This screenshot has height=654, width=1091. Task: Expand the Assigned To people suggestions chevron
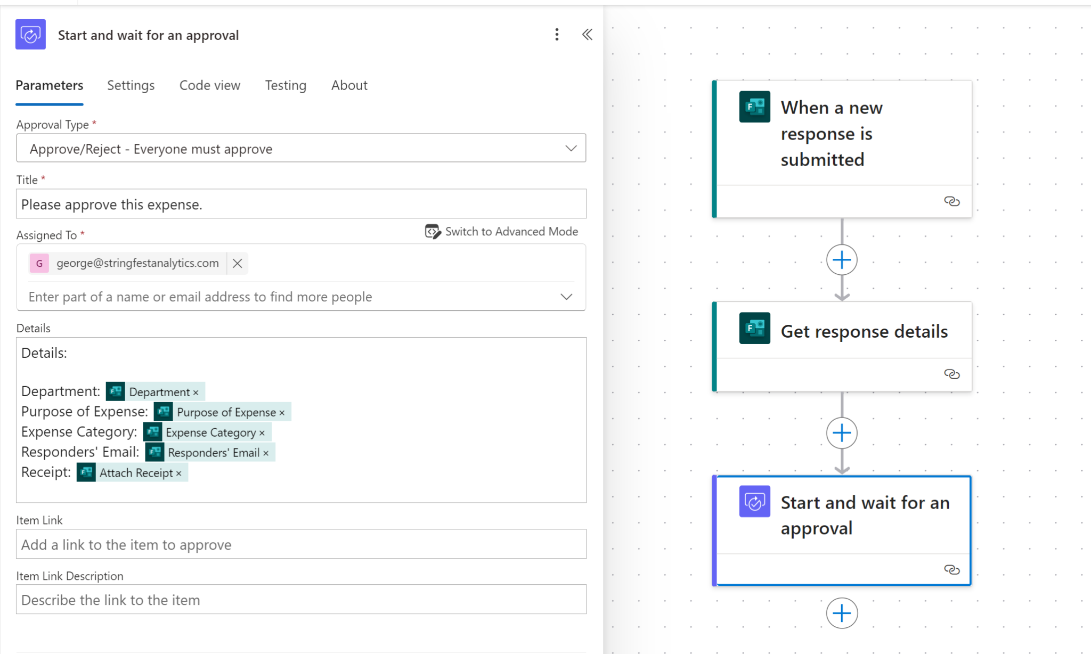pyautogui.click(x=566, y=297)
